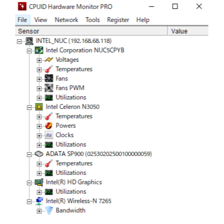Screen dimensions: 224x224
Task: Click Utilizations icon under Intel Celeron N3050
Action: (x=49, y=145)
